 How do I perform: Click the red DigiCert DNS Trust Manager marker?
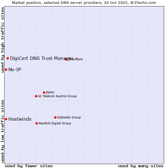(x=8, y=58)
